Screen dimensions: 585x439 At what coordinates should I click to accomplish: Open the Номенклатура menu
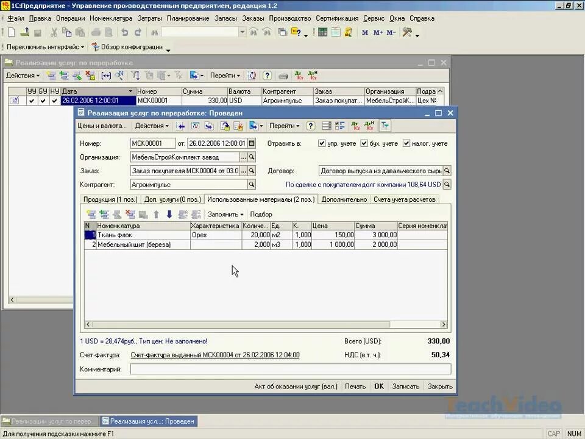[111, 18]
